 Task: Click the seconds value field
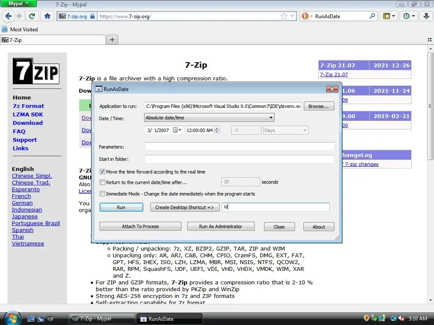(241, 182)
